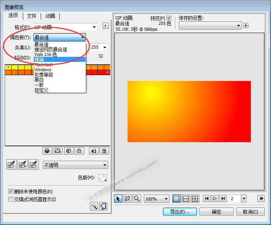Switch to the 动画 tab
Screen dimensions: 271x225
[x=50, y=16]
